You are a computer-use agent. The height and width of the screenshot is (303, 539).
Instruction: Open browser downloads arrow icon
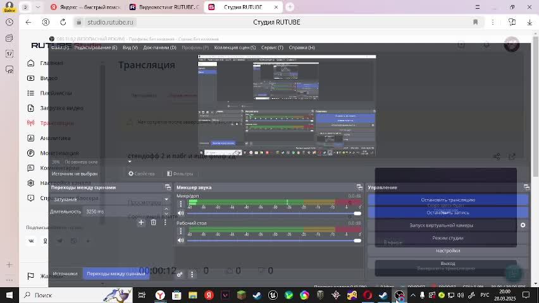530,22
